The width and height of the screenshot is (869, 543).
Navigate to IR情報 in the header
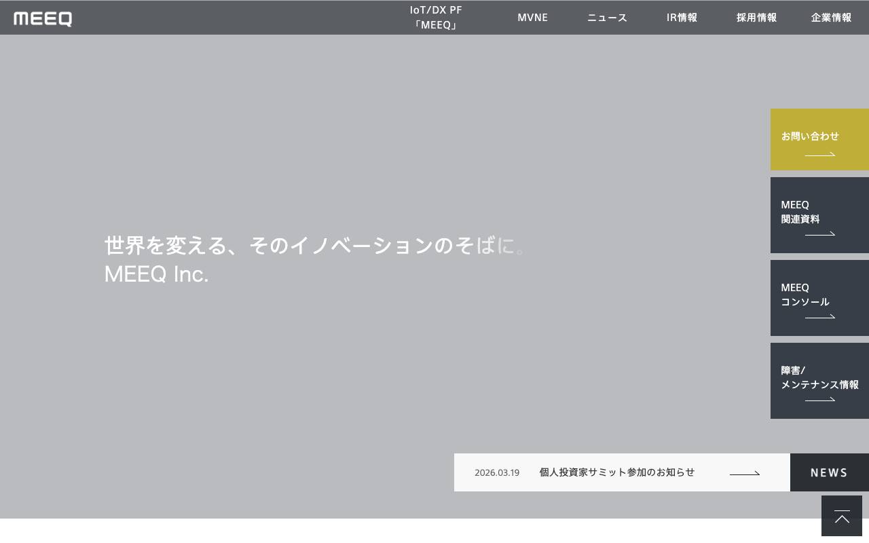[682, 18]
